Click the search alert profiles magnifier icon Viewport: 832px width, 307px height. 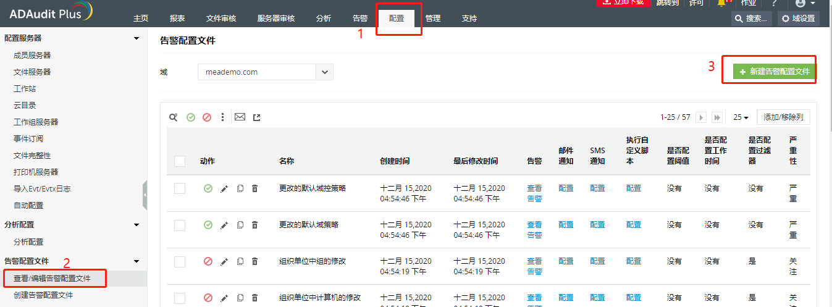pyautogui.click(x=174, y=117)
